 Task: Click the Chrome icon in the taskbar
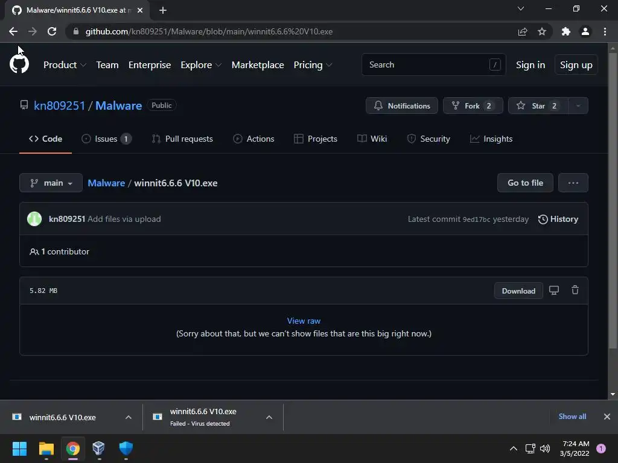pyautogui.click(x=73, y=449)
